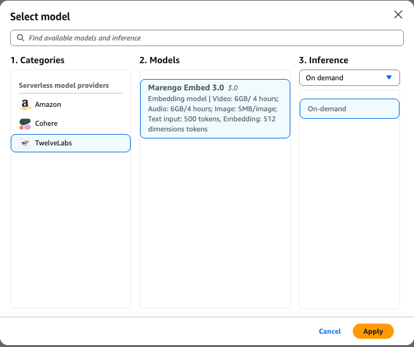Click the 2. Models heading
Viewport: 414px width, 347px height.
click(160, 60)
